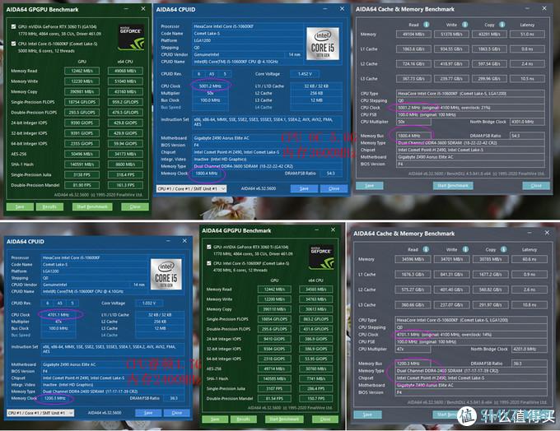560x431 pixels.
Task: Click memory read value 49104 MB/s
Action: [x=413, y=35]
